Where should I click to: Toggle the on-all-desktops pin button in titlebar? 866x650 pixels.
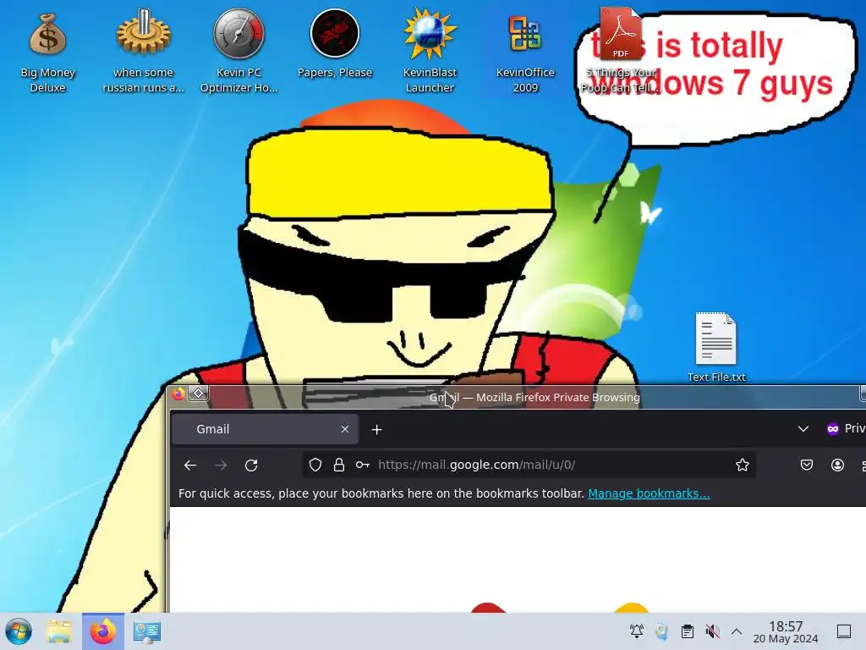point(198,394)
